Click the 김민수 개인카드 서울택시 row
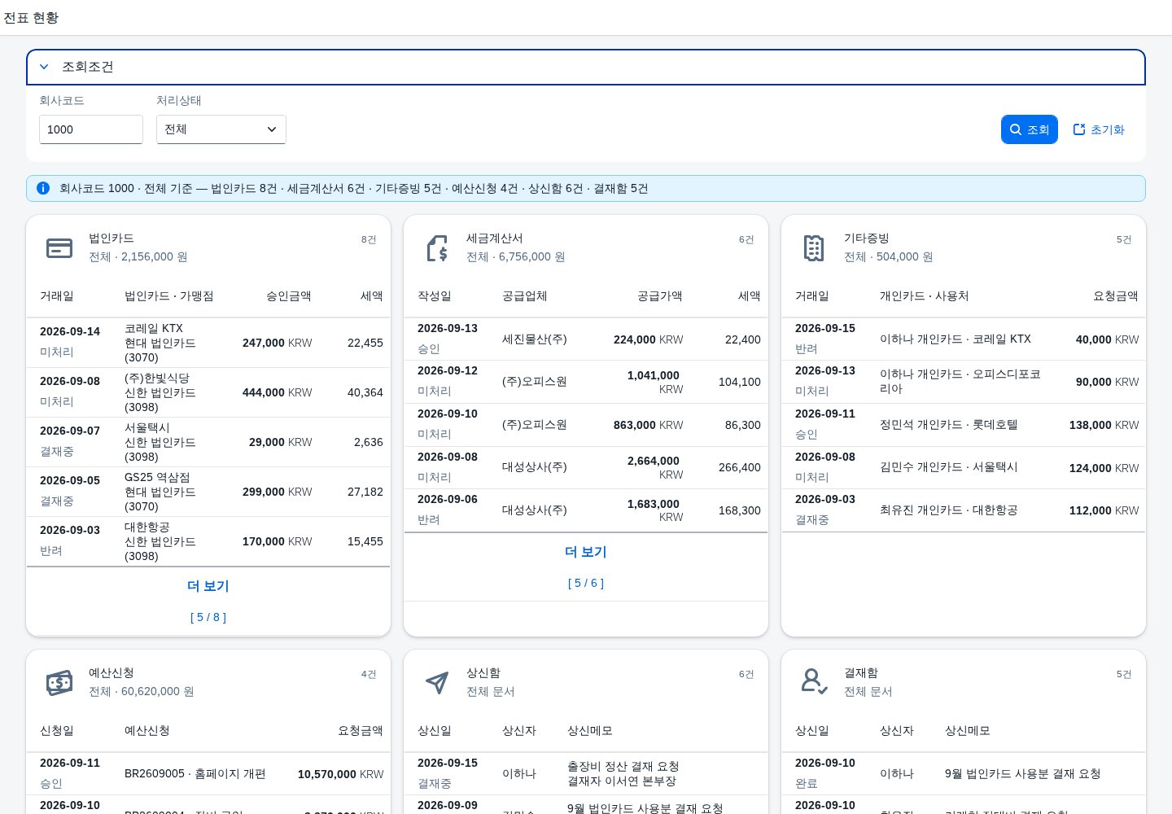The image size is (1172, 814). [964, 468]
